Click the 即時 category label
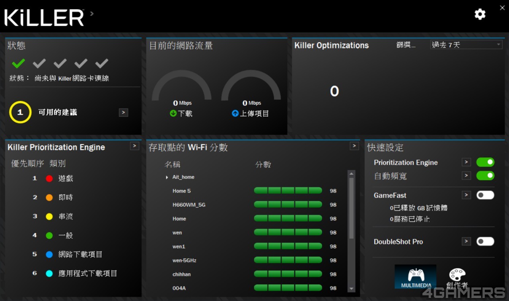Image resolution: width=509 pixels, height=301 pixels. tap(66, 197)
